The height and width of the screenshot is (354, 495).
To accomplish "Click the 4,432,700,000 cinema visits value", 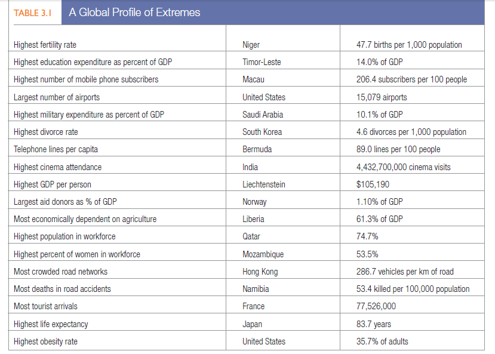I will point(403,167).
